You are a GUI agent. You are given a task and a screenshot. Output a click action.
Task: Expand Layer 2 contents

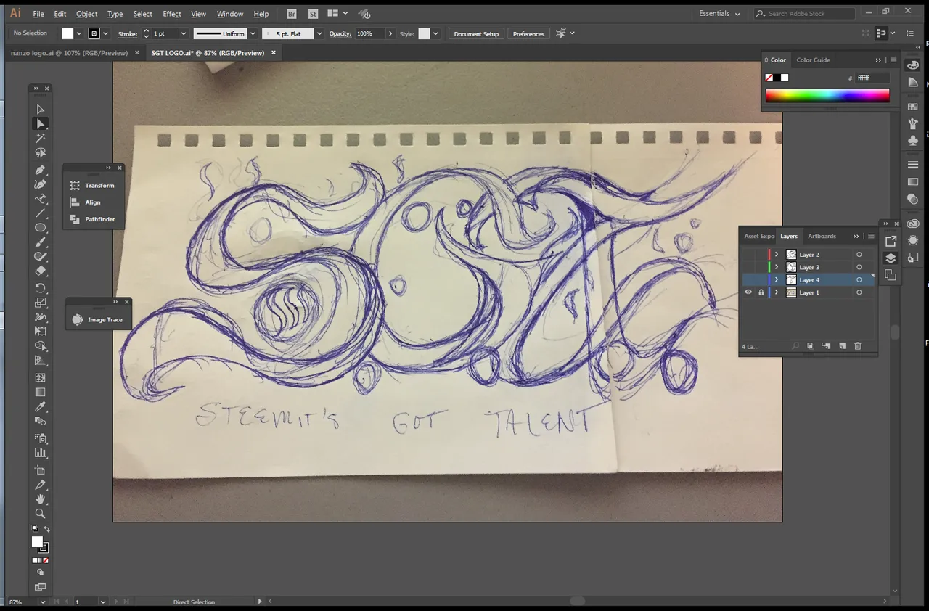coord(777,255)
